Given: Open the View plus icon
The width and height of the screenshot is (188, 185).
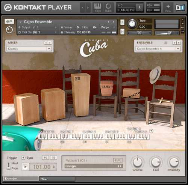Looking at the screenshot, I should point(168,8).
